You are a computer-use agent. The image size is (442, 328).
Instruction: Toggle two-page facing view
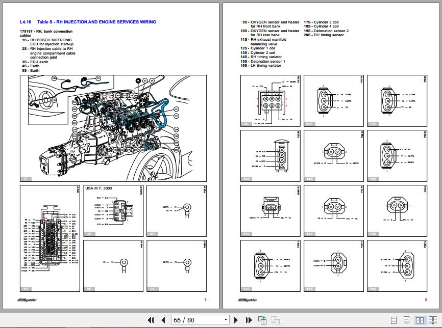point(420,319)
